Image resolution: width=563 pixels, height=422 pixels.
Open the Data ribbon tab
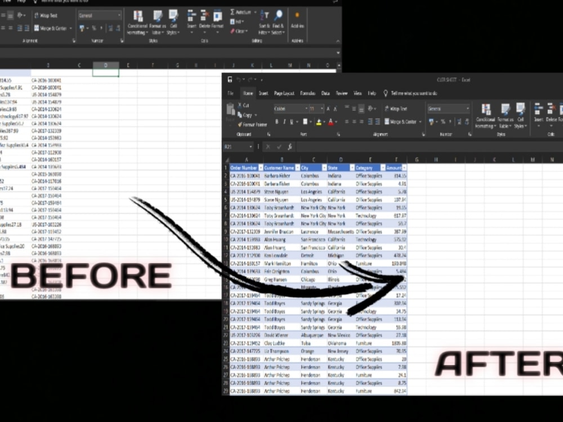click(324, 93)
